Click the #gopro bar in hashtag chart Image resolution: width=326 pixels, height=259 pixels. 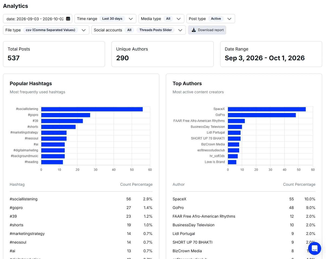click(65, 115)
